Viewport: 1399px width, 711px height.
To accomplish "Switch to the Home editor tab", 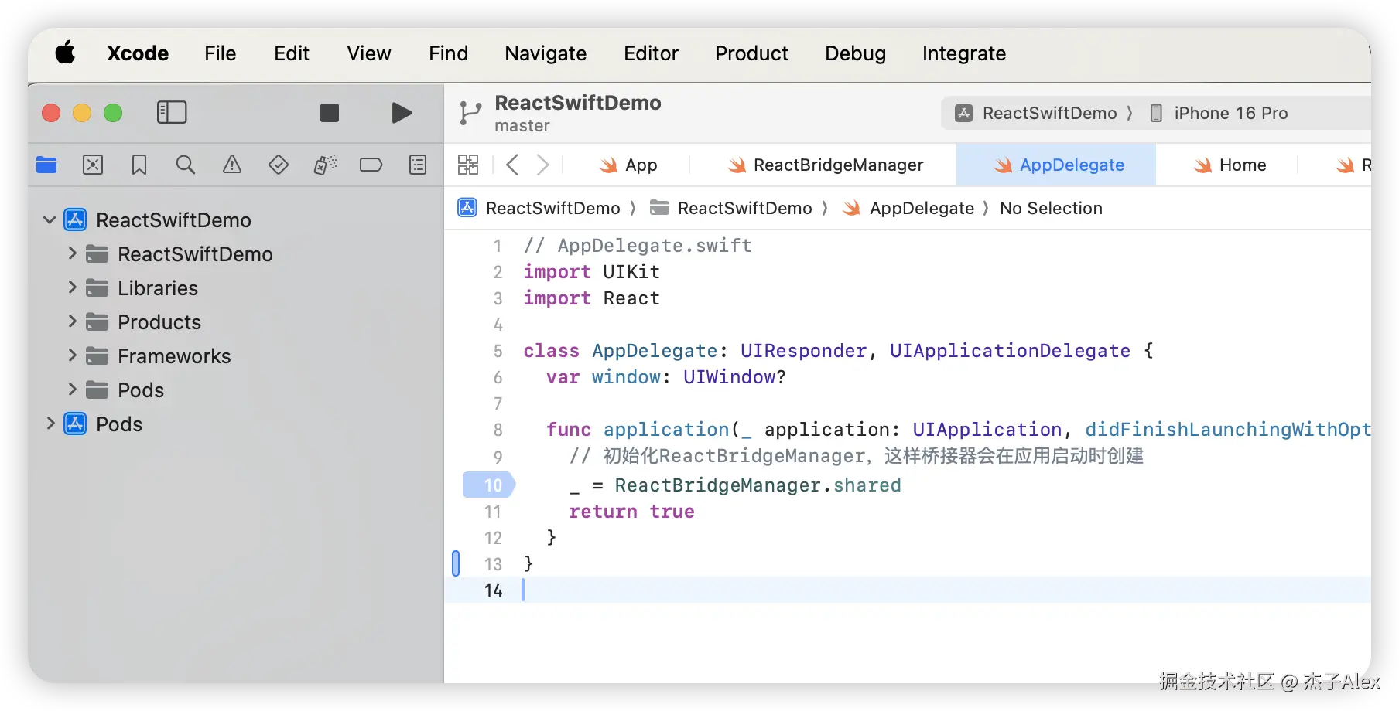I will click(x=1230, y=165).
